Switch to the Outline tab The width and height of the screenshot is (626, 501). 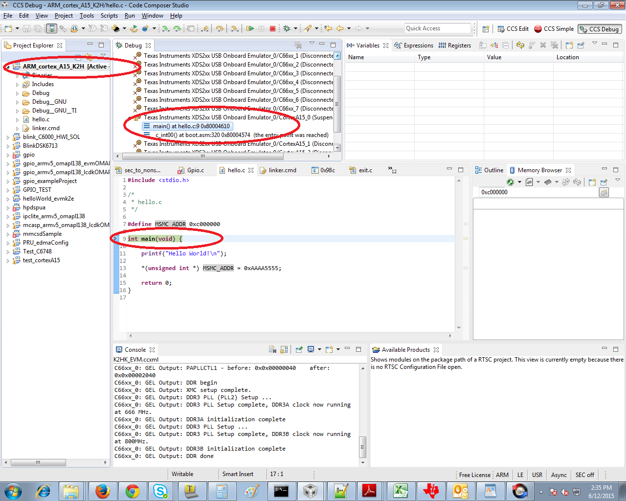pyautogui.click(x=489, y=170)
